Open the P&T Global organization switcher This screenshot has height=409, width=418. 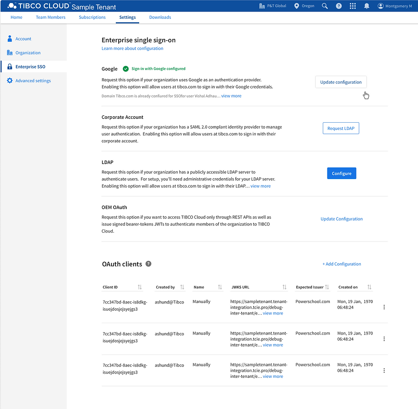coord(273,6)
